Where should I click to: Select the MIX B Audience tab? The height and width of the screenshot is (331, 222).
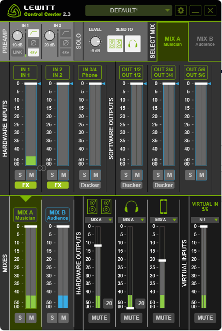tap(205, 41)
